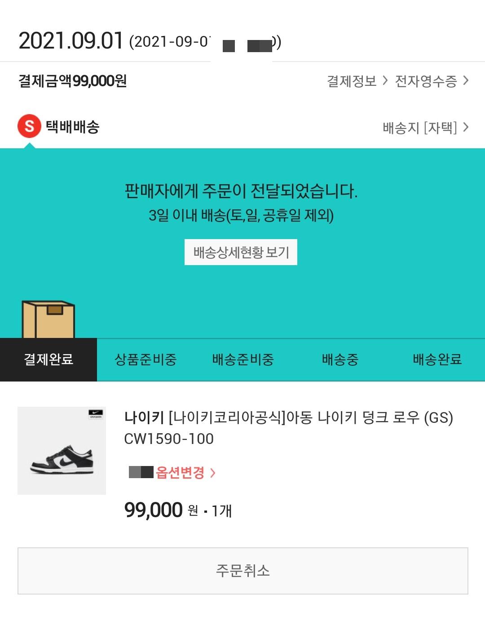Image resolution: width=485 pixels, height=617 pixels.
Task: Click the chevron after 배송지 [자택]
Action: click(x=466, y=127)
